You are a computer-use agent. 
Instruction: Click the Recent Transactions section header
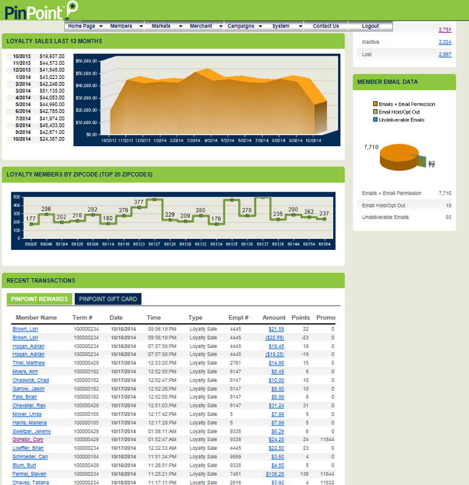click(173, 281)
